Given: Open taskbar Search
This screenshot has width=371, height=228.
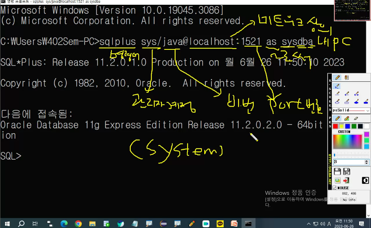Looking at the screenshot, I should (21, 224).
